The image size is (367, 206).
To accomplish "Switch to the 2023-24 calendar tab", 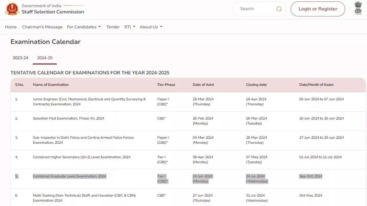I will pos(20,58).
